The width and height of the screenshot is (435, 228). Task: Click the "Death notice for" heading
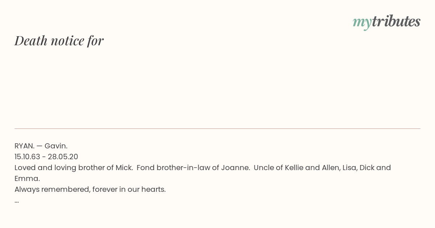(59, 41)
